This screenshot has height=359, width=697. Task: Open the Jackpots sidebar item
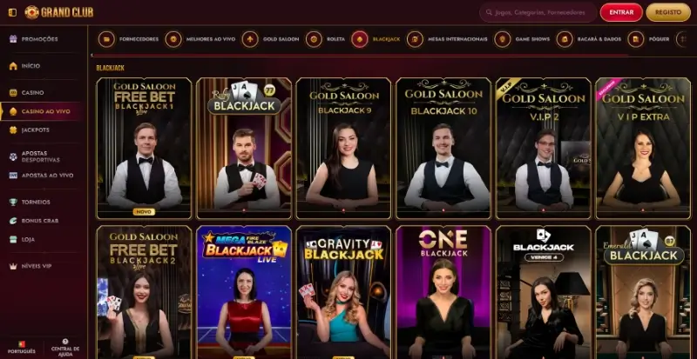tap(36, 130)
